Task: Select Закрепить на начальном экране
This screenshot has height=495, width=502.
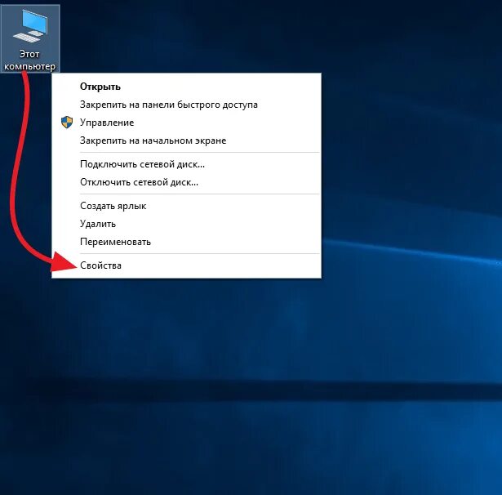Action: [186, 140]
